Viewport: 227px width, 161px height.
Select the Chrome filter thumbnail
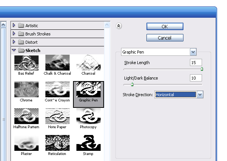tap(26, 89)
